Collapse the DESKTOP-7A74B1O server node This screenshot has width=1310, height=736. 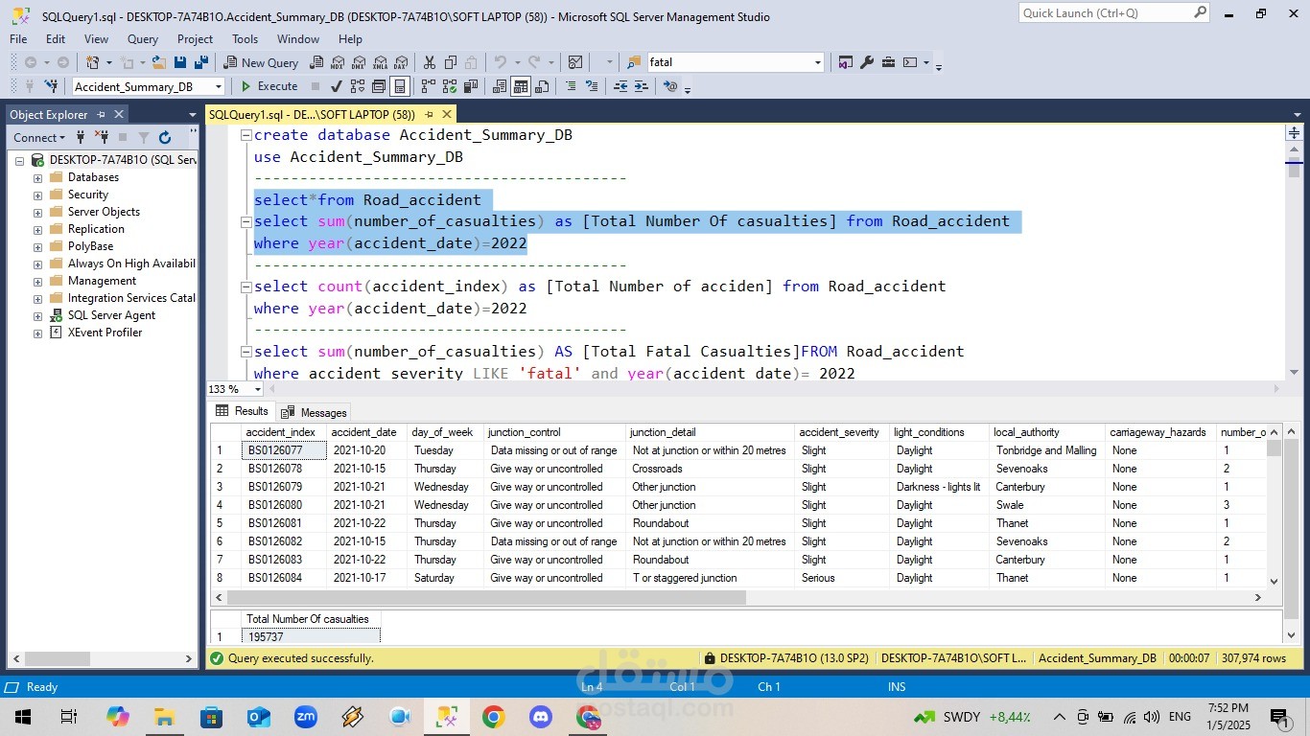(x=19, y=161)
